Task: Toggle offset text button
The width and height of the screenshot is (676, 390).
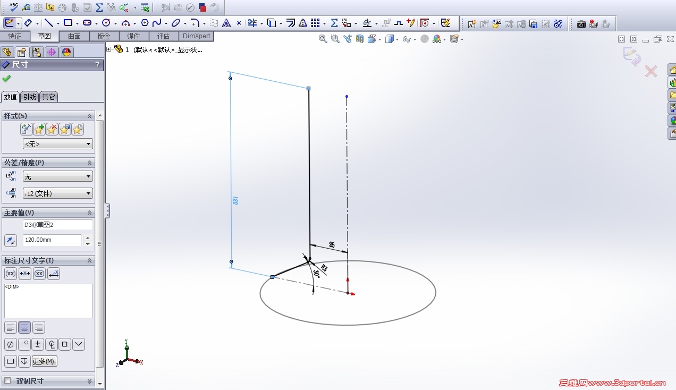Action: [54, 274]
